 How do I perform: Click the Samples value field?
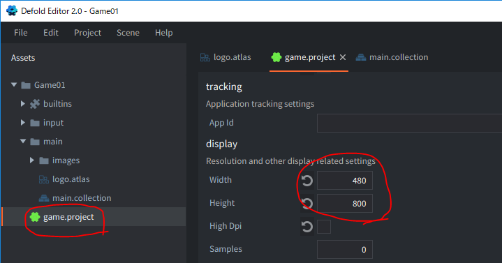point(345,249)
